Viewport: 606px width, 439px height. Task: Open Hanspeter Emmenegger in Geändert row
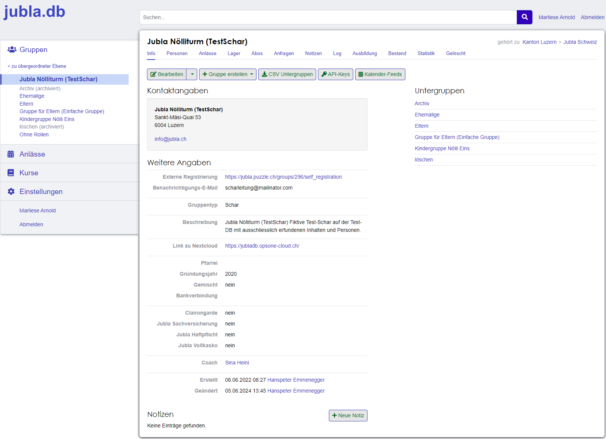point(296,391)
